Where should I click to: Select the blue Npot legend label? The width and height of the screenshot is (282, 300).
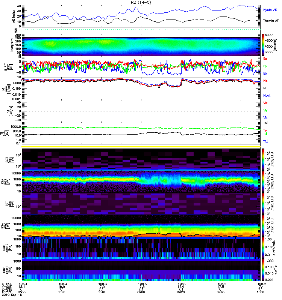pos(267,96)
